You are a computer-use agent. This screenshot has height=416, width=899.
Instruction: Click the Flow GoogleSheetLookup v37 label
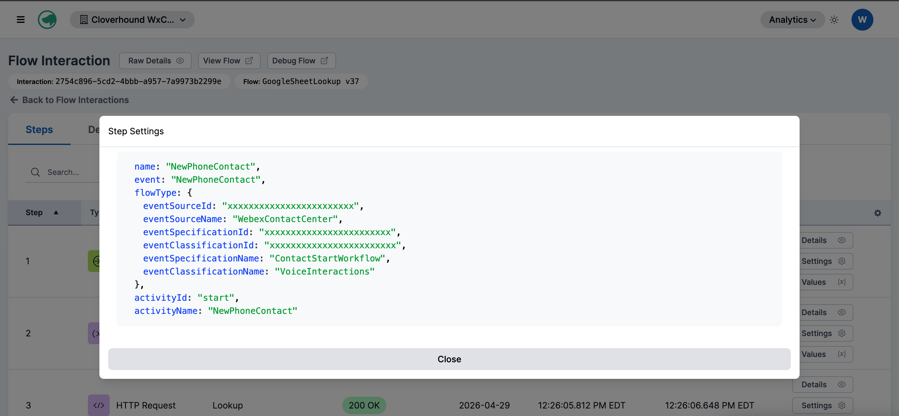tap(301, 81)
